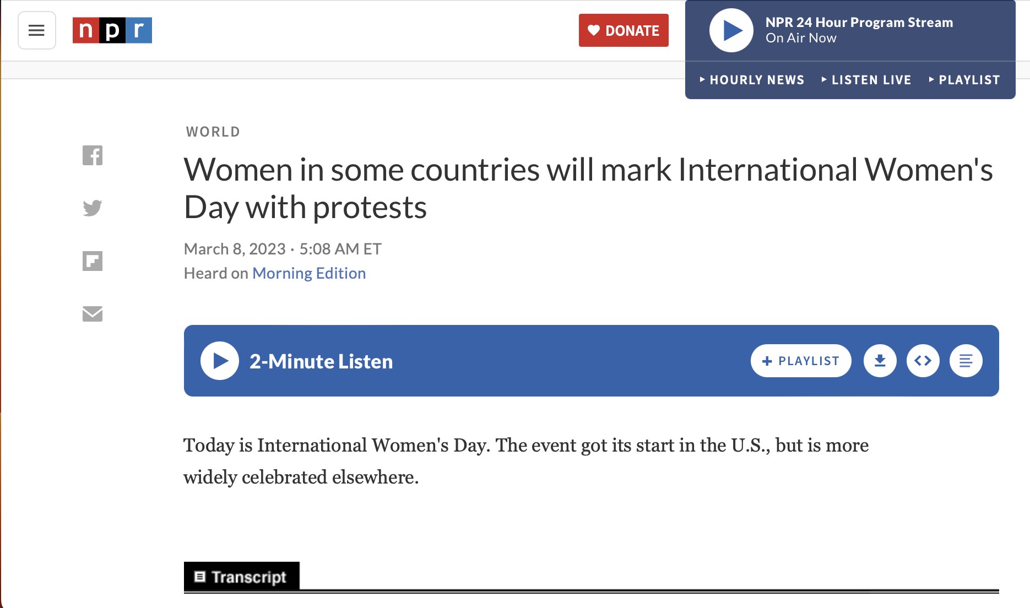Open the embed code option
Screen dimensions: 1030x608
point(923,361)
